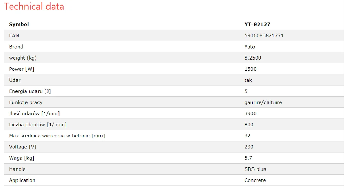Click the Brand row label
The width and height of the screenshot is (344, 196).
pos(16,47)
